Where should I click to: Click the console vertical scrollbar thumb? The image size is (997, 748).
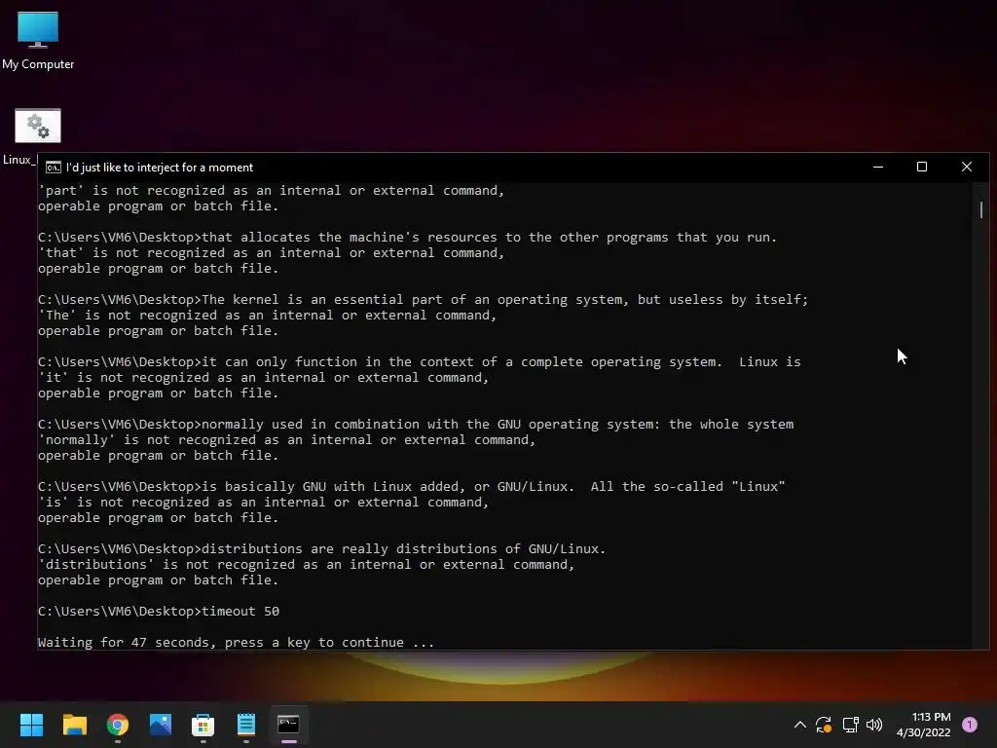tap(981, 209)
